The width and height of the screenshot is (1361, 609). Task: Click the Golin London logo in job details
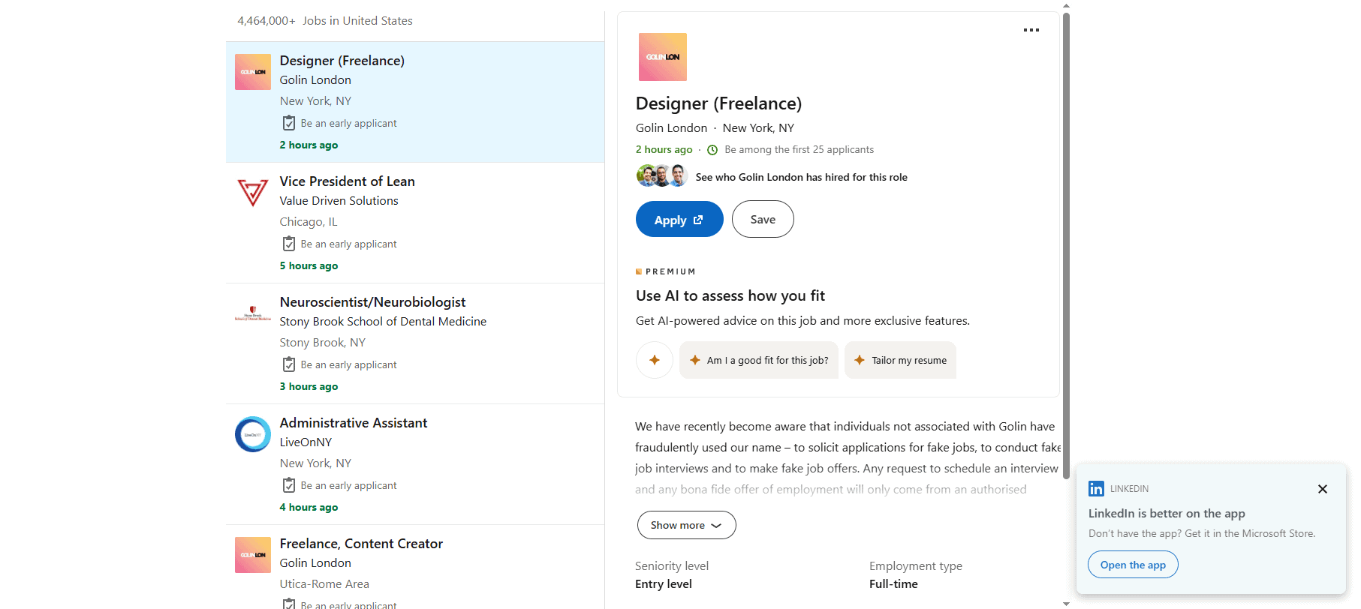[663, 57]
